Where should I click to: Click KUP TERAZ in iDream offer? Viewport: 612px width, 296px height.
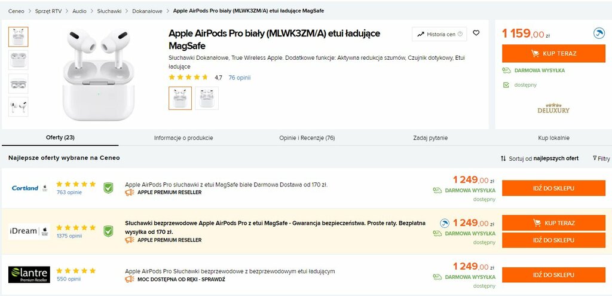pos(553,223)
